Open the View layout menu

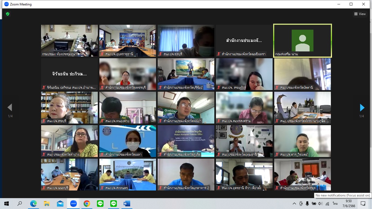[x=360, y=14]
